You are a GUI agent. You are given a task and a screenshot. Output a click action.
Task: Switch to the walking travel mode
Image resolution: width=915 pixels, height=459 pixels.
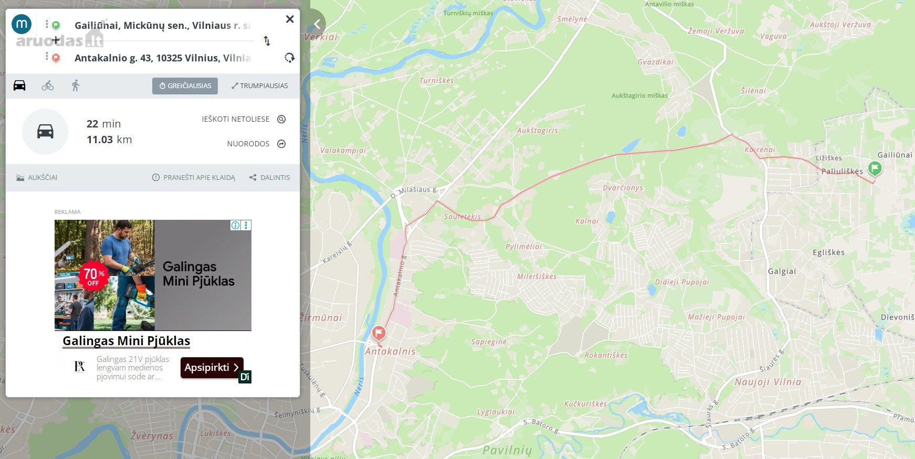point(76,86)
